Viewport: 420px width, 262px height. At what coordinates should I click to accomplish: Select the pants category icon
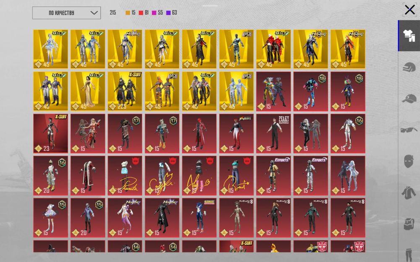click(x=409, y=254)
